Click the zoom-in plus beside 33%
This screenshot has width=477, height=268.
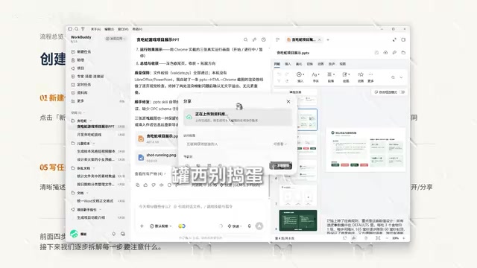point(404,238)
